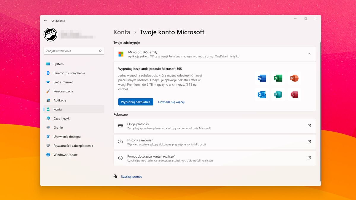Open Windows Update section
The height and width of the screenshot is (200, 356).
66,155
